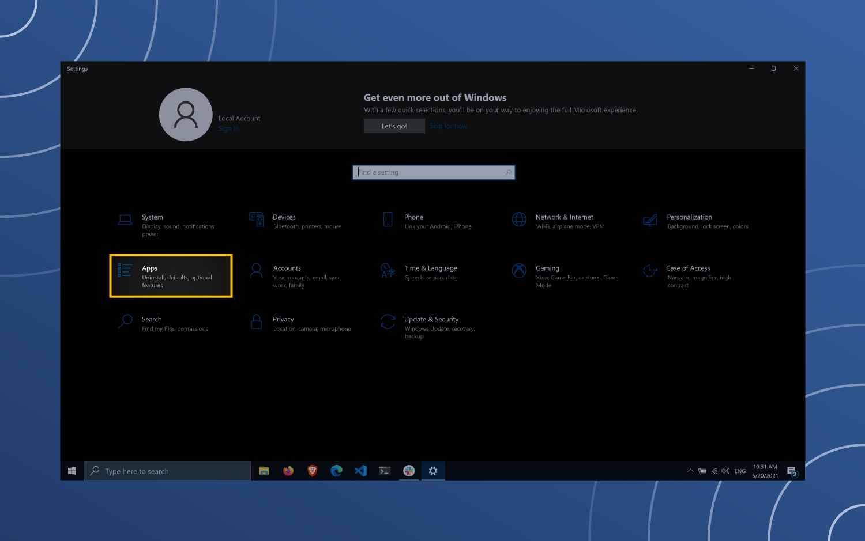Click the Local Account name text

click(x=239, y=118)
